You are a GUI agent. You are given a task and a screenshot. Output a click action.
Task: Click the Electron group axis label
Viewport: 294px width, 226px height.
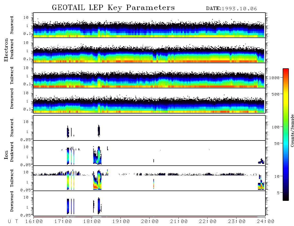[x=6, y=50]
